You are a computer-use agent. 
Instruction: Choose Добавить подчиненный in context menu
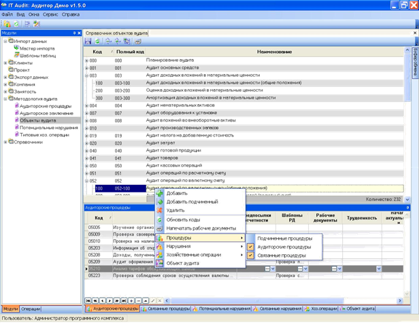coord(200,202)
